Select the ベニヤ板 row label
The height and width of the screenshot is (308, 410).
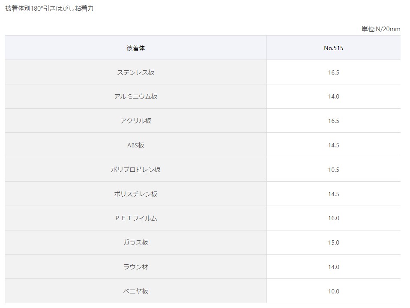coord(136,291)
